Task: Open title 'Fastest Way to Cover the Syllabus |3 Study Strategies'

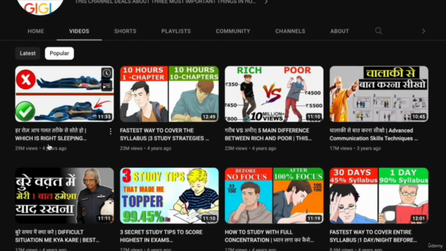Action: point(164,135)
